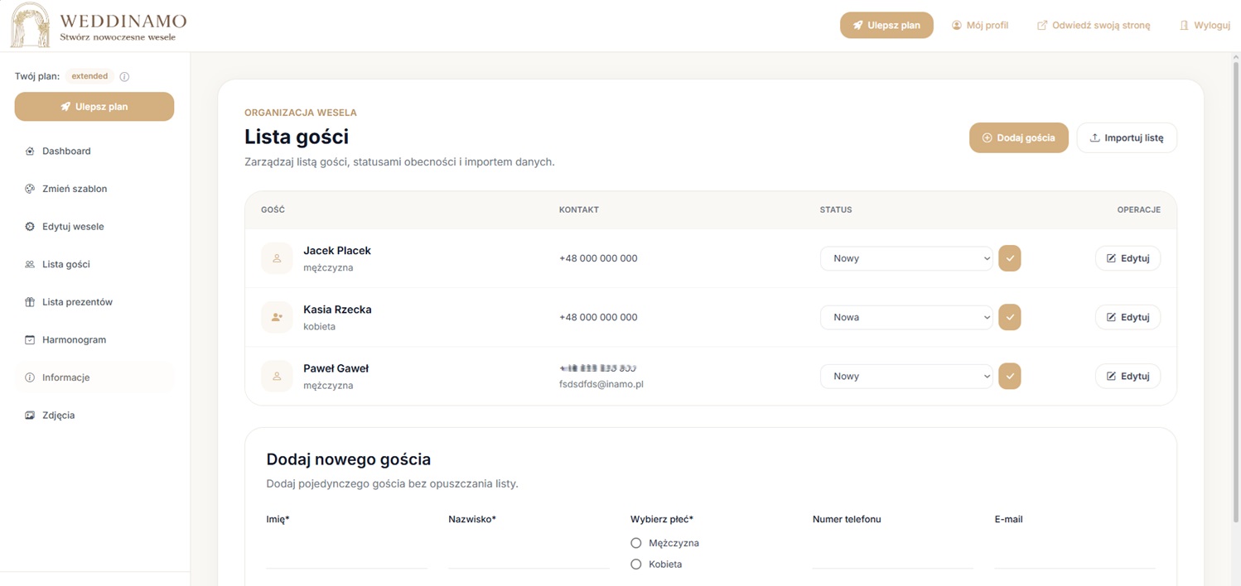Open Edytuj wesele in the sidebar
The image size is (1241, 586).
coord(94,227)
